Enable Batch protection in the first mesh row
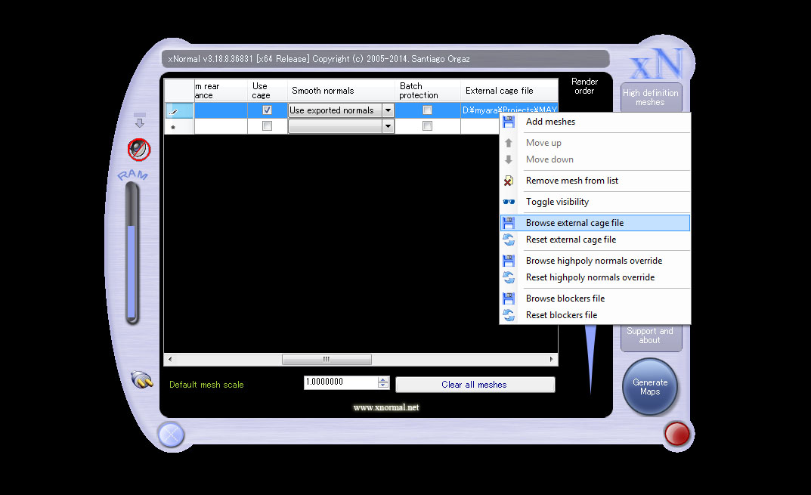This screenshot has width=811, height=495. tap(427, 110)
